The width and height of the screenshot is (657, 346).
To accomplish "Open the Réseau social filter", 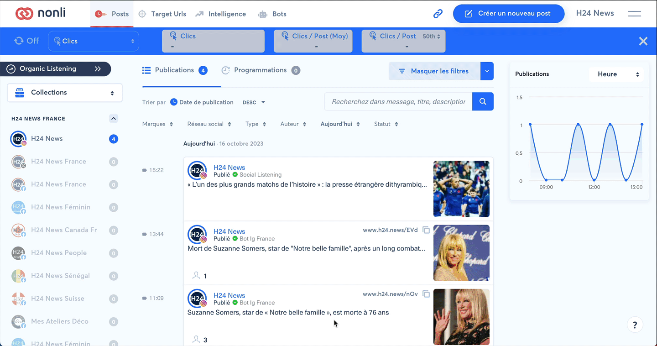I will [x=209, y=124].
